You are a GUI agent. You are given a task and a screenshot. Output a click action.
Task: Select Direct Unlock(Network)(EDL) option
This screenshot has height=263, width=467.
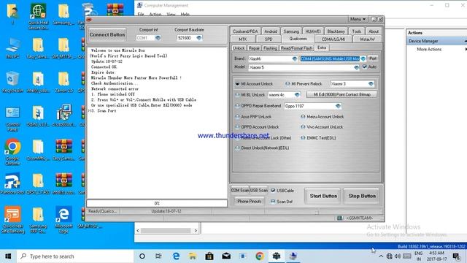(x=237, y=148)
